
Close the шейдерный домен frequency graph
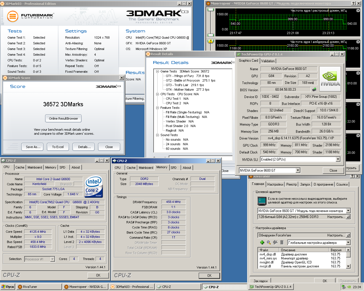(358, 42)
